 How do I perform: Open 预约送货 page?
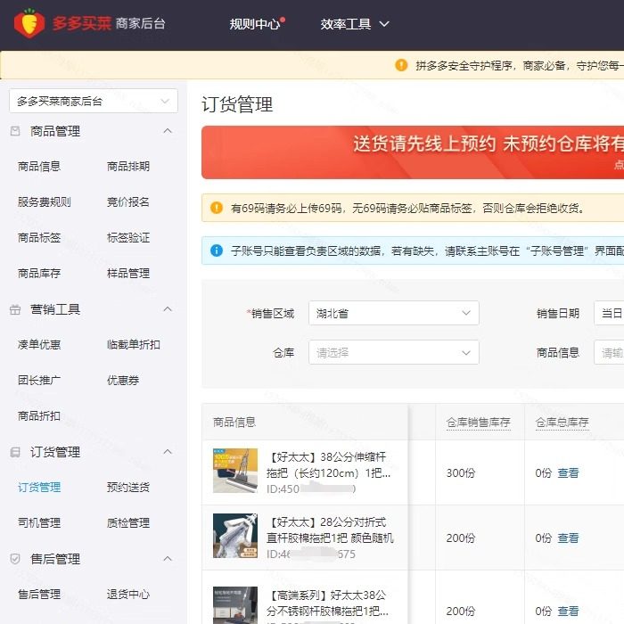pyautogui.click(x=128, y=487)
